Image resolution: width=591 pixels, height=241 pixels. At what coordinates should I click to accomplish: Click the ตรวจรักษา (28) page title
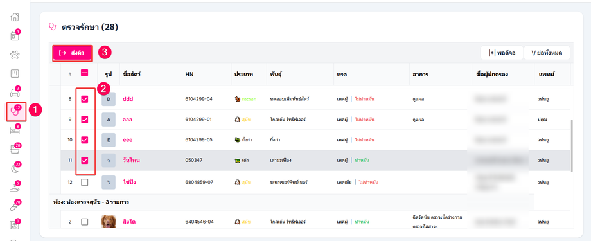coord(90,27)
